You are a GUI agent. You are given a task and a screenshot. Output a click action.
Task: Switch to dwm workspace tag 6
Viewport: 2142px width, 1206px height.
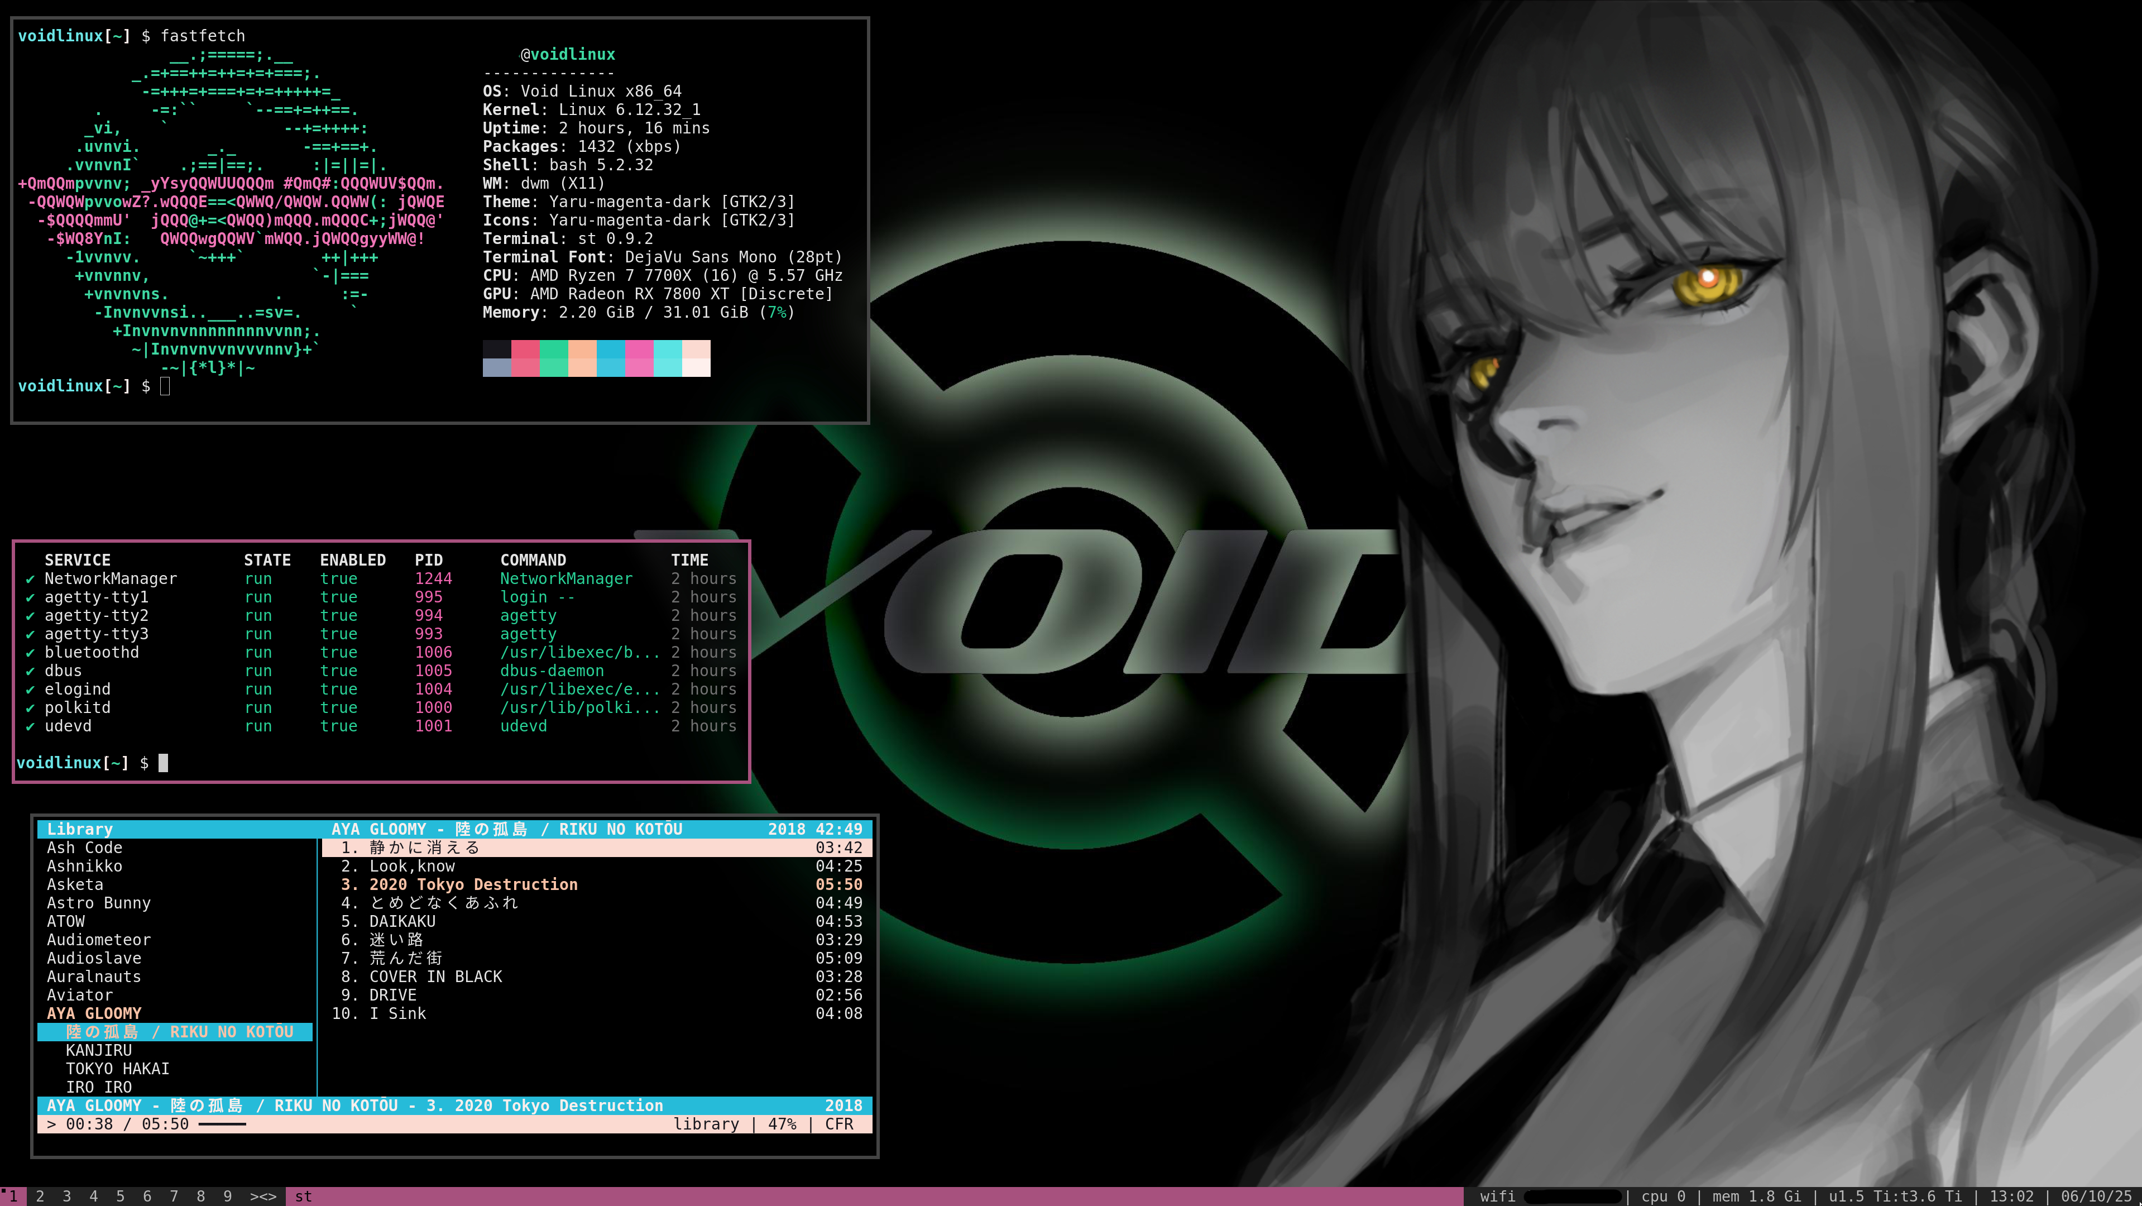pyautogui.click(x=147, y=1196)
